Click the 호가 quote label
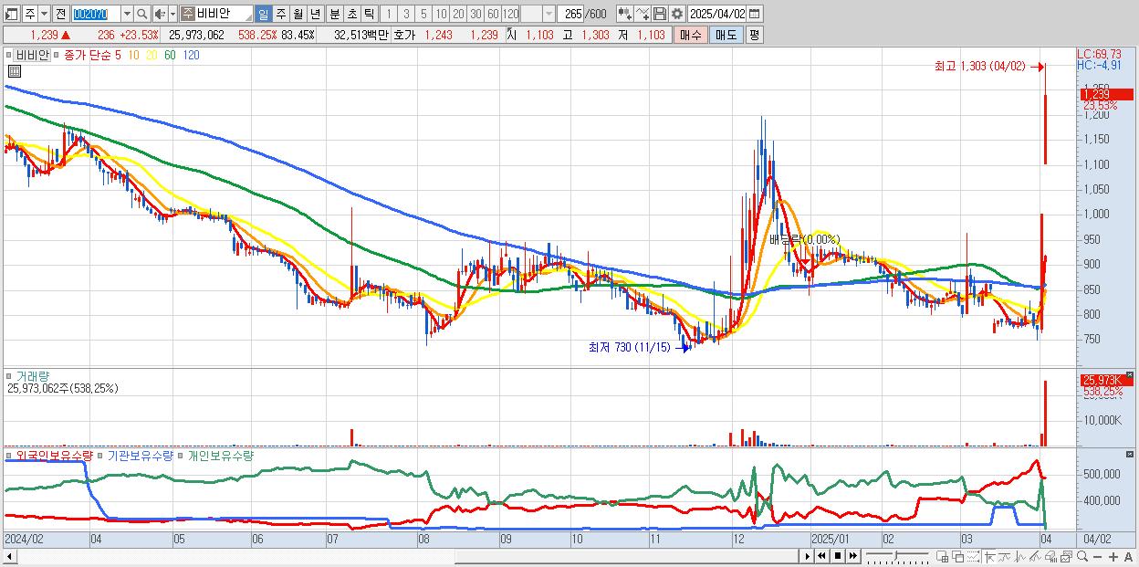The width and height of the screenshot is (1139, 567). pos(404,35)
